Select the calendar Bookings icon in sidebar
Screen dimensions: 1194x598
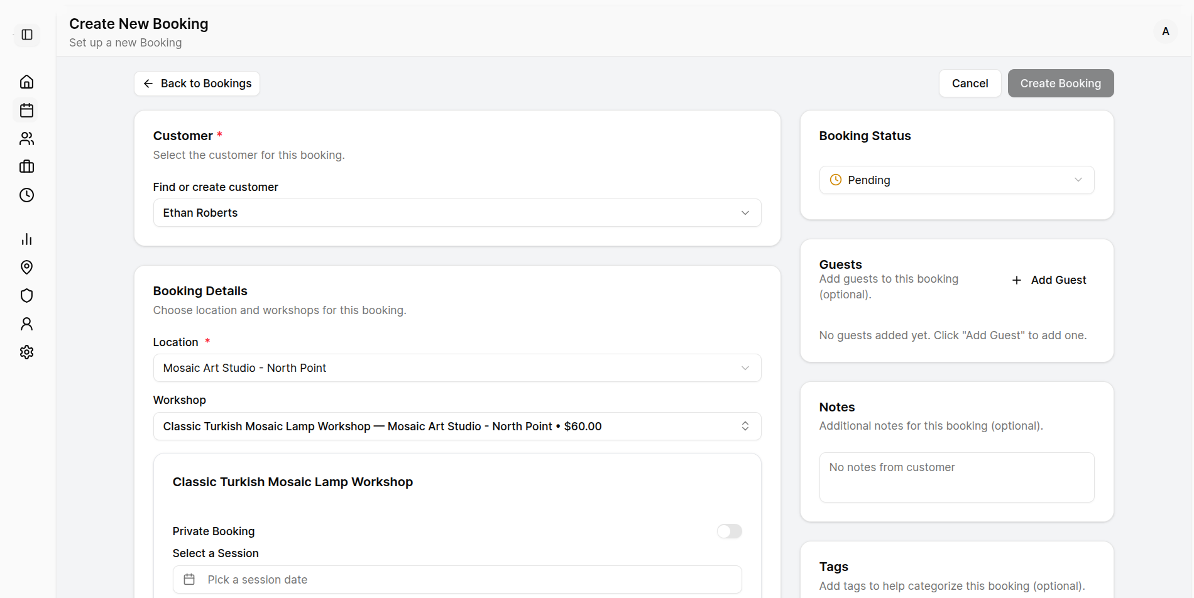[26, 110]
